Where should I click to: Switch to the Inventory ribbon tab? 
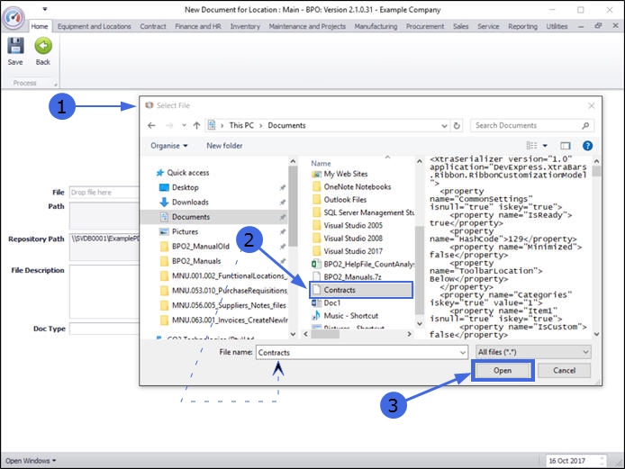pyautogui.click(x=245, y=27)
